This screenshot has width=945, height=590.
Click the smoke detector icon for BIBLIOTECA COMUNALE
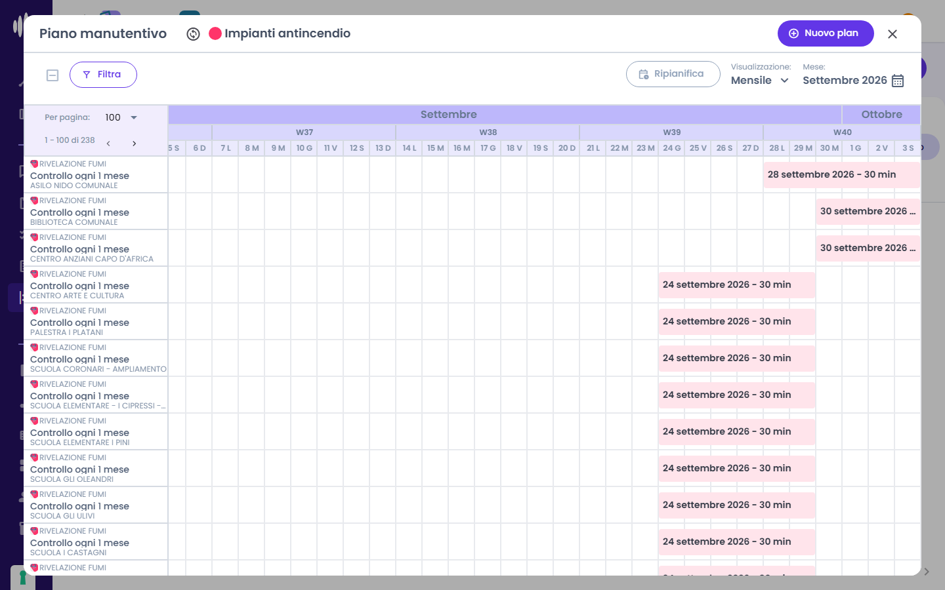pos(34,201)
